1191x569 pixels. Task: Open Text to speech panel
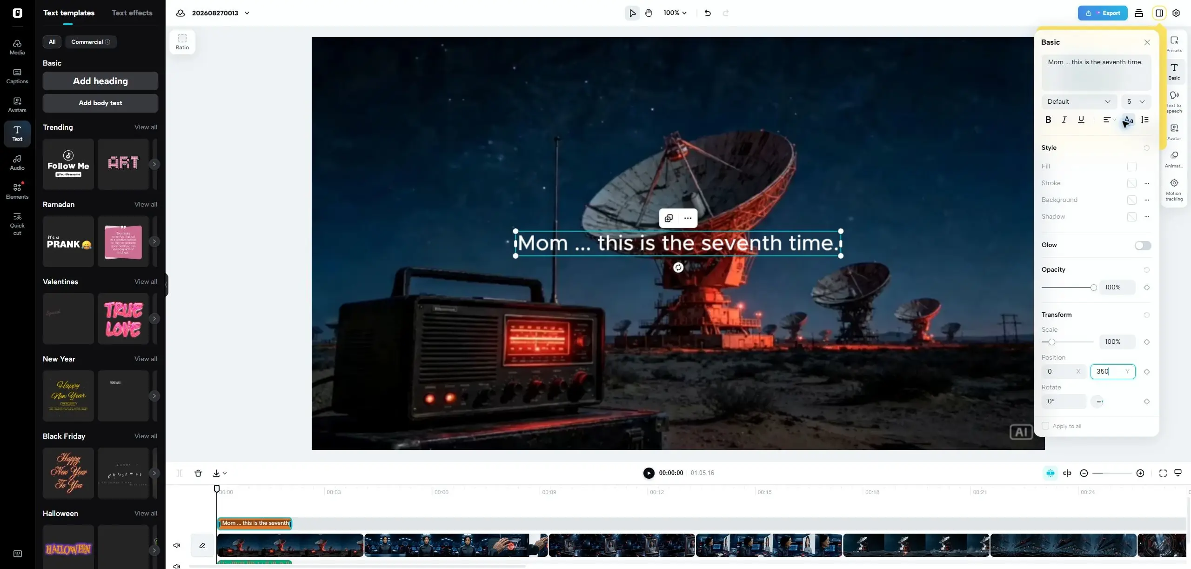[x=1174, y=101]
